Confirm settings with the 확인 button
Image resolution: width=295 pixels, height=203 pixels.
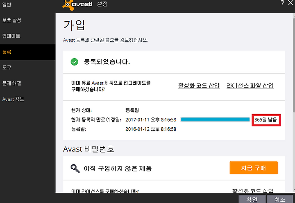pyautogui.click(x=252, y=199)
